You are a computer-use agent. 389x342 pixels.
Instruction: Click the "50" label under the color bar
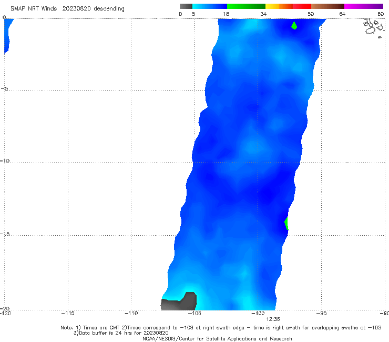[x=311, y=14]
